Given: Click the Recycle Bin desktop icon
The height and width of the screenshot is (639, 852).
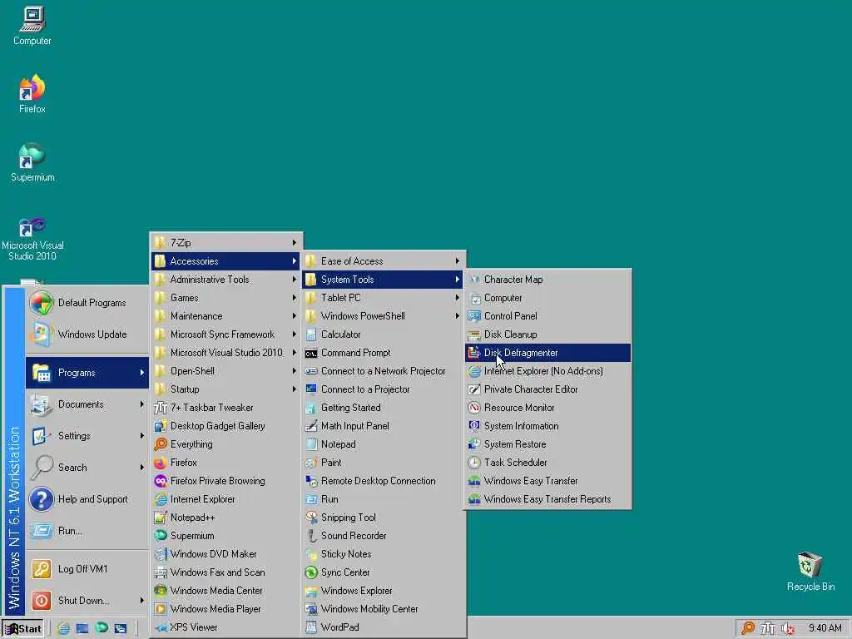Looking at the screenshot, I should pyautogui.click(x=810, y=571).
